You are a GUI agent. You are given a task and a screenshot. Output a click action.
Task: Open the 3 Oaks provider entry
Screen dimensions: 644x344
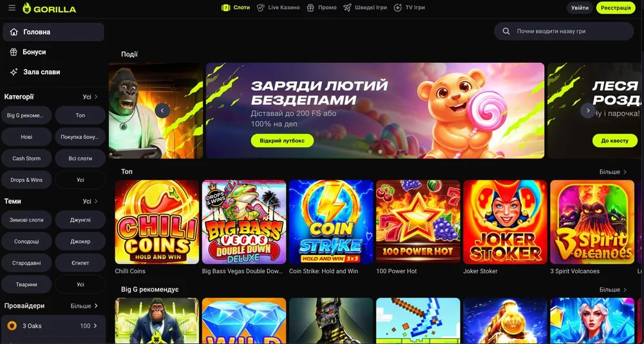pyautogui.click(x=53, y=326)
